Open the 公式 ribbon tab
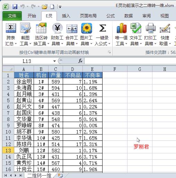The width and height of the screenshot is (176, 178). [111, 16]
